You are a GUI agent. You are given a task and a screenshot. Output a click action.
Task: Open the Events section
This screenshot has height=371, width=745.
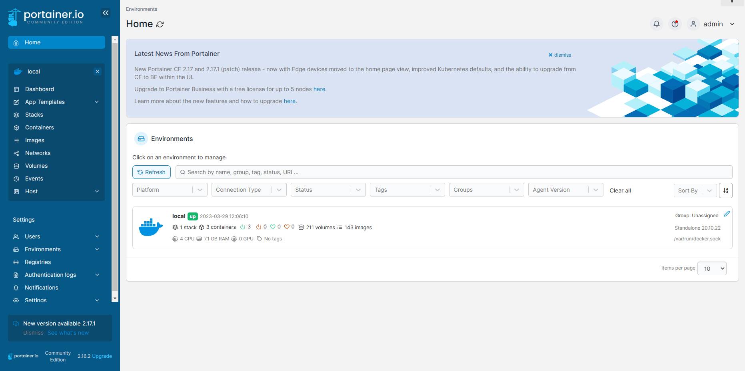(x=34, y=179)
